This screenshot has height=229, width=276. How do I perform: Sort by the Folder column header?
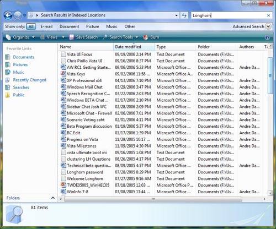click(x=216, y=47)
